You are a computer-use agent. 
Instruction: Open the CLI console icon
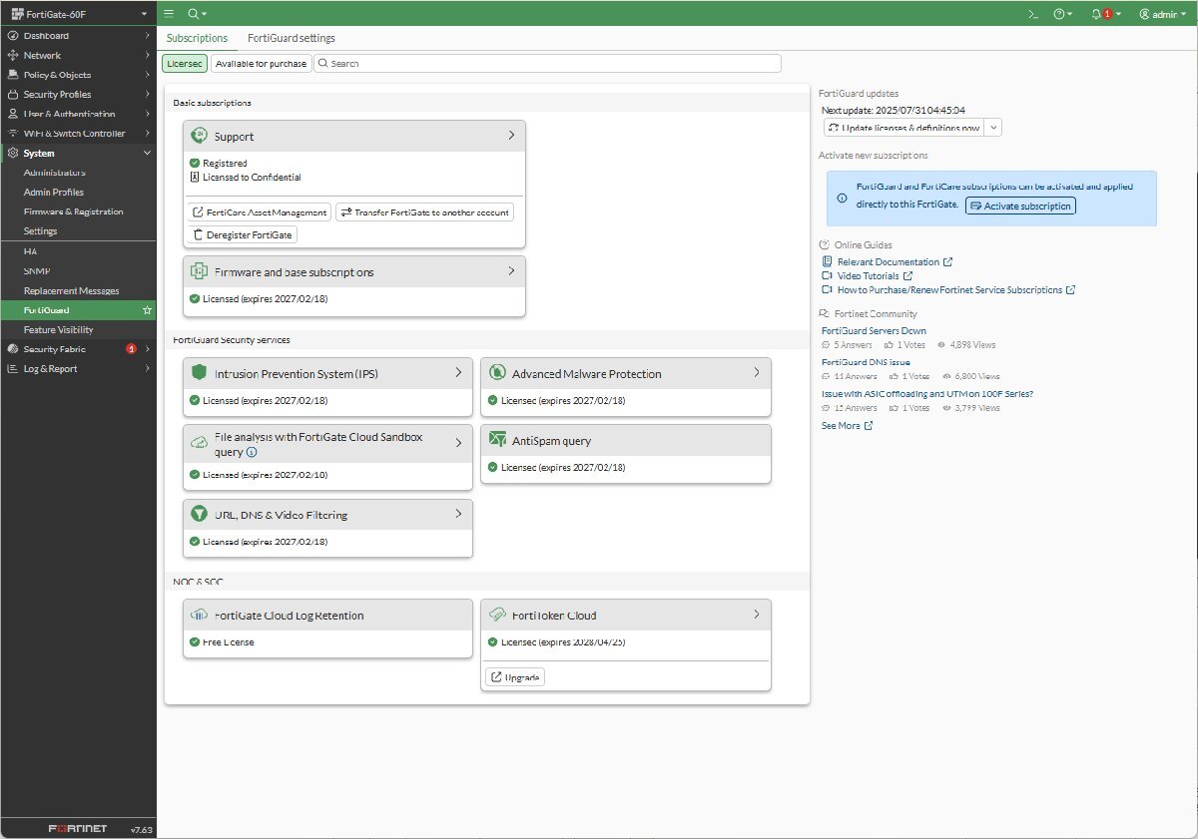click(x=1033, y=14)
